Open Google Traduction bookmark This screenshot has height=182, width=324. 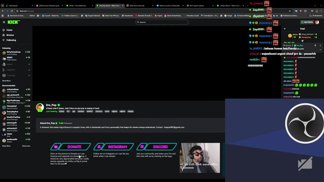point(92,16)
